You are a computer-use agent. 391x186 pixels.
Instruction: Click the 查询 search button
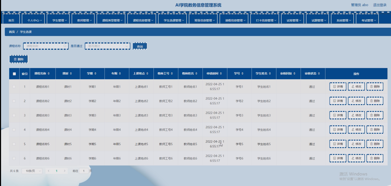tap(140, 46)
